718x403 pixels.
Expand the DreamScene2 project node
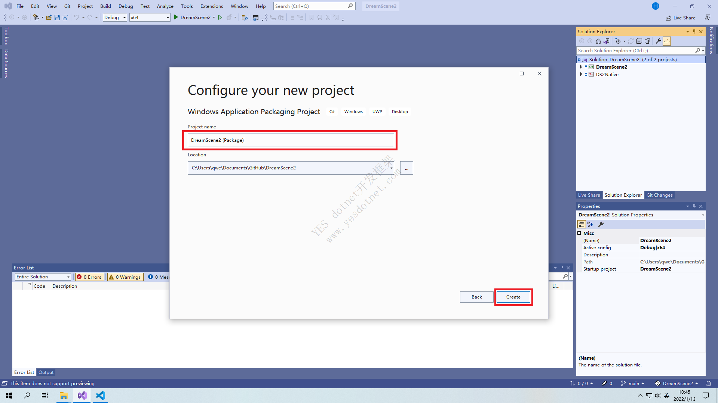coord(581,67)
